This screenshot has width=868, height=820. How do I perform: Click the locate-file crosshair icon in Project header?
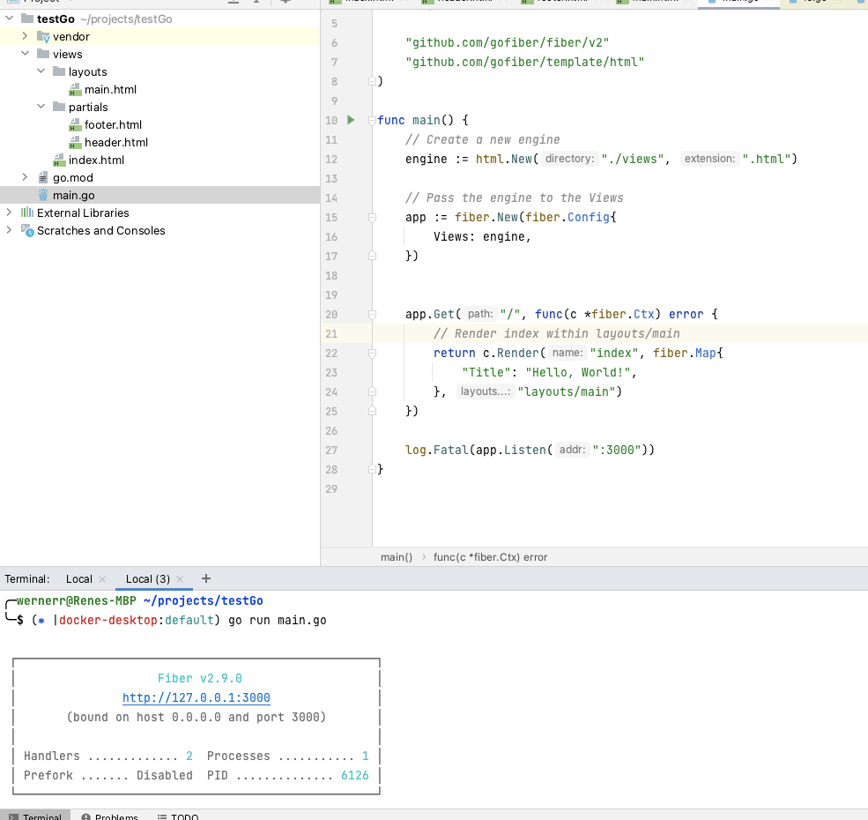click(x=256, y=4)
